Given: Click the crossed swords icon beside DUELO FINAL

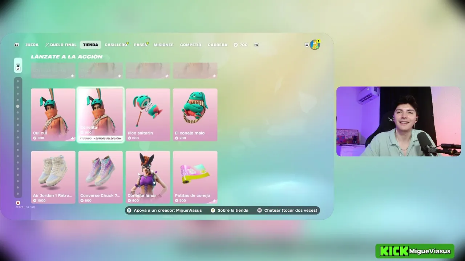Looking at the screenshot, I should point(47,45).
